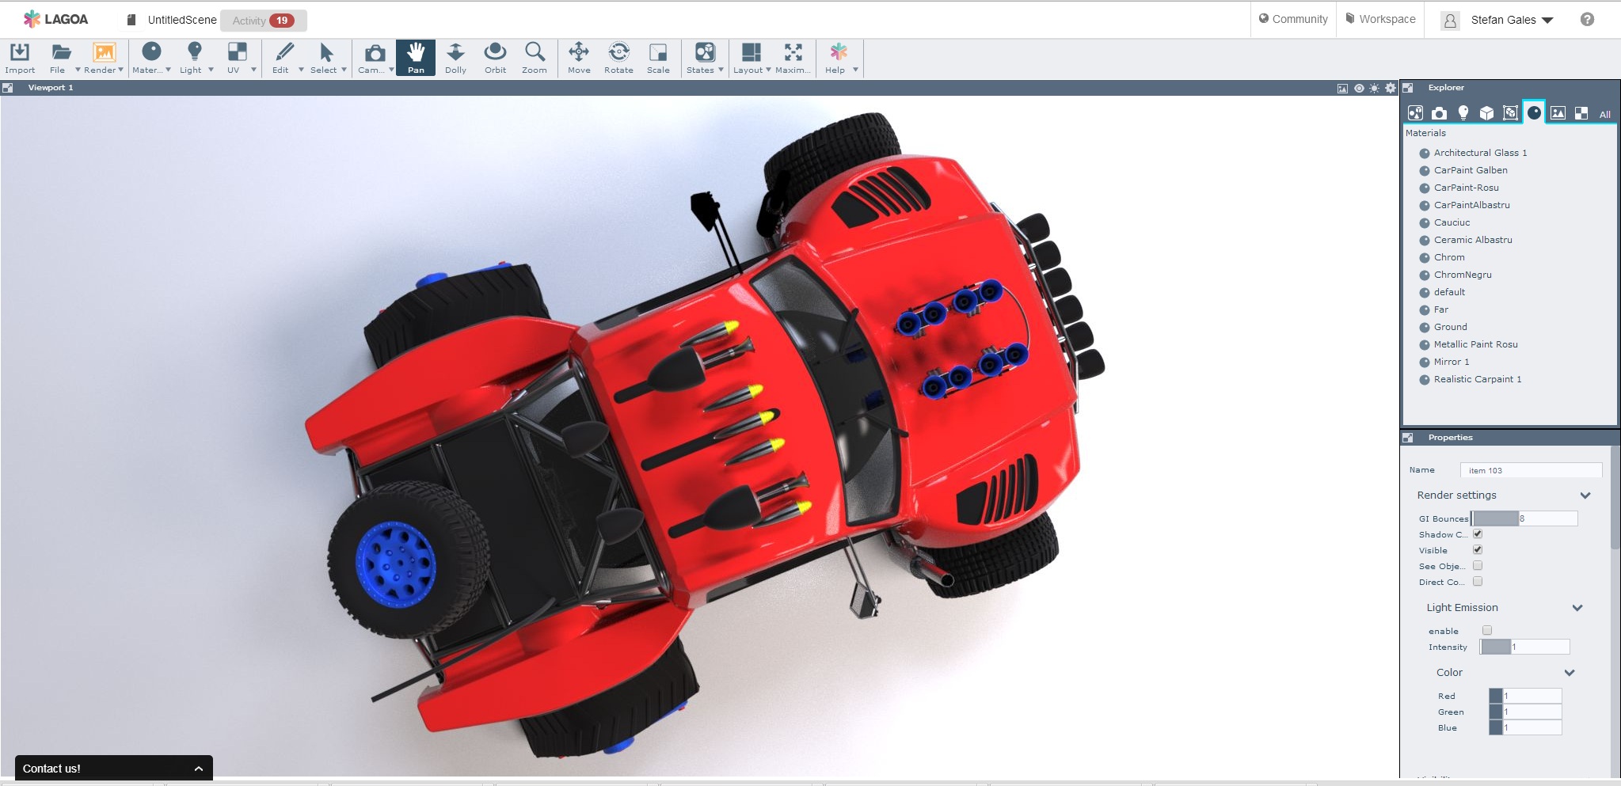This screenshot has height=786, width=1621.
Task: Open the Activity notifications button
Action: pyautogui.click(x=264, y=21)
